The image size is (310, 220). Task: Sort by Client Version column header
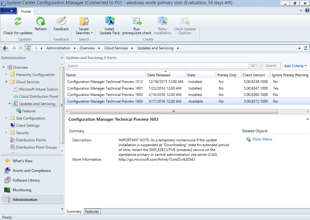pos(256,75)
